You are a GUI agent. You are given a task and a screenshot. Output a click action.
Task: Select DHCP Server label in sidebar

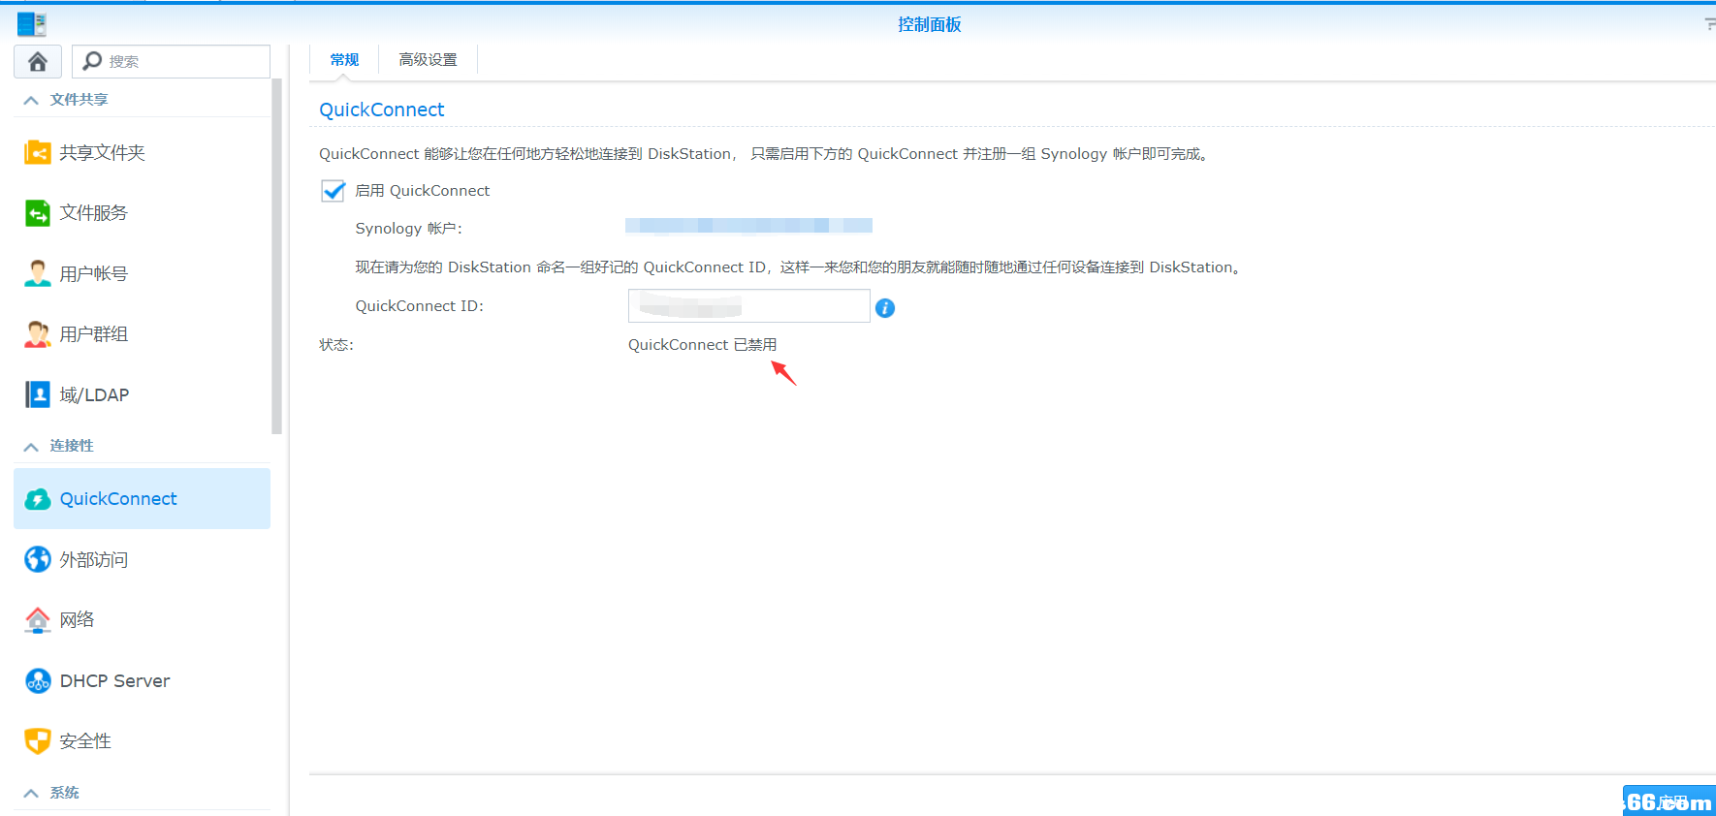point(114,681)
